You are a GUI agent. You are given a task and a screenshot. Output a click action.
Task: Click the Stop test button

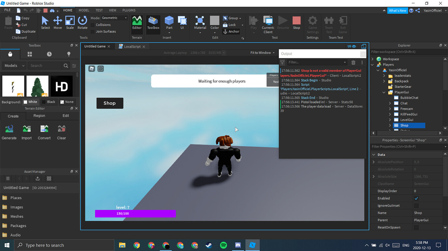296,23
